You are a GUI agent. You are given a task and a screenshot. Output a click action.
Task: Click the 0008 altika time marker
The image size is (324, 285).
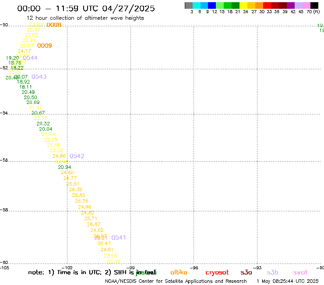(54, 25)
